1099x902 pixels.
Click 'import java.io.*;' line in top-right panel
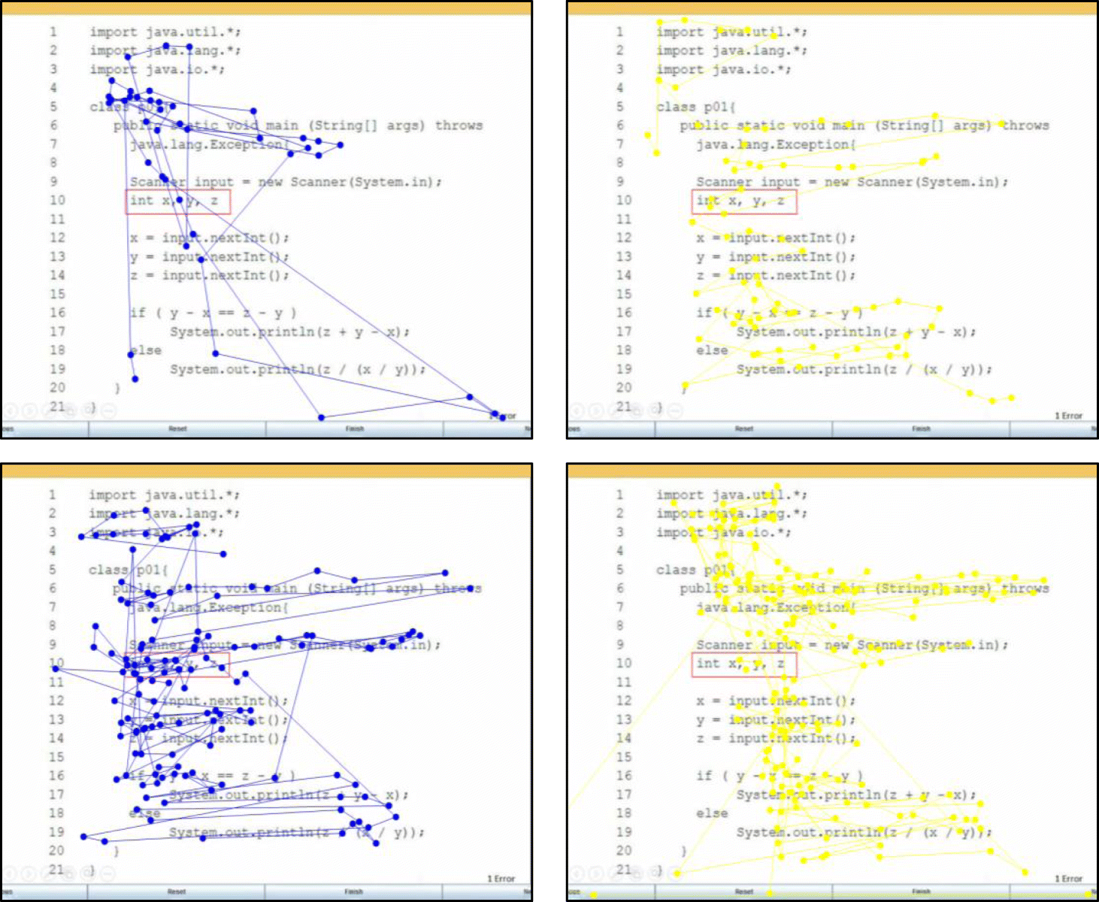(x=724, y=69)
